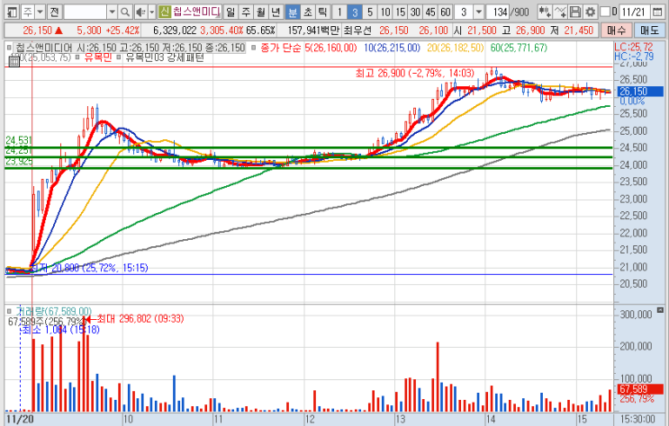This screenshot has width=669, height=426.
Task: Click the save chart floppy disk icon
Action: (x=575, y=12)
